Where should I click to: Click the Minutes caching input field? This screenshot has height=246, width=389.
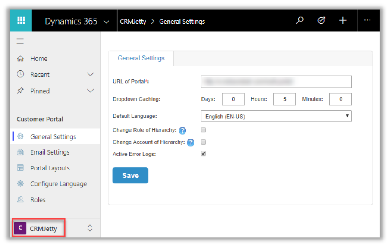[340, 99]
